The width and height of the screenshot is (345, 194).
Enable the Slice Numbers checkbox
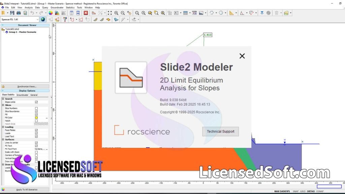point(36,108)
